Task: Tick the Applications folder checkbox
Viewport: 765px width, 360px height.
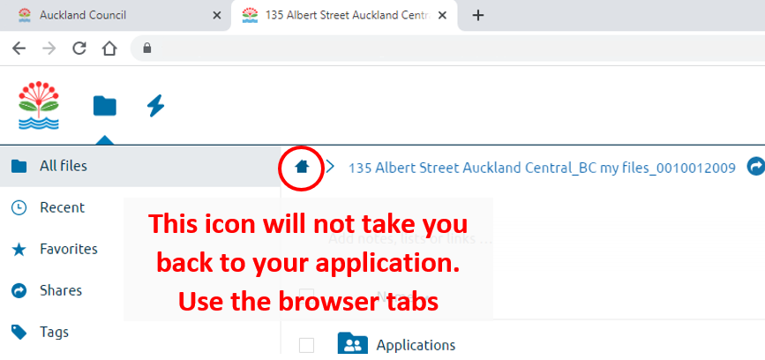Action: pyautogui.click(x=306, y=345)
